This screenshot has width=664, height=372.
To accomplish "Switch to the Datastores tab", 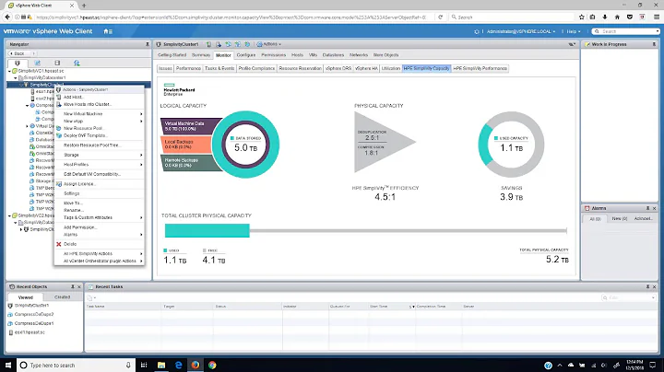I will click(x=333, y=55).
